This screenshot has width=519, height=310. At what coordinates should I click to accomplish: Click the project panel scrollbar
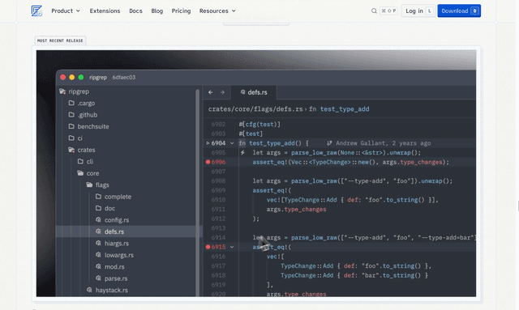(x=198, y=192)
